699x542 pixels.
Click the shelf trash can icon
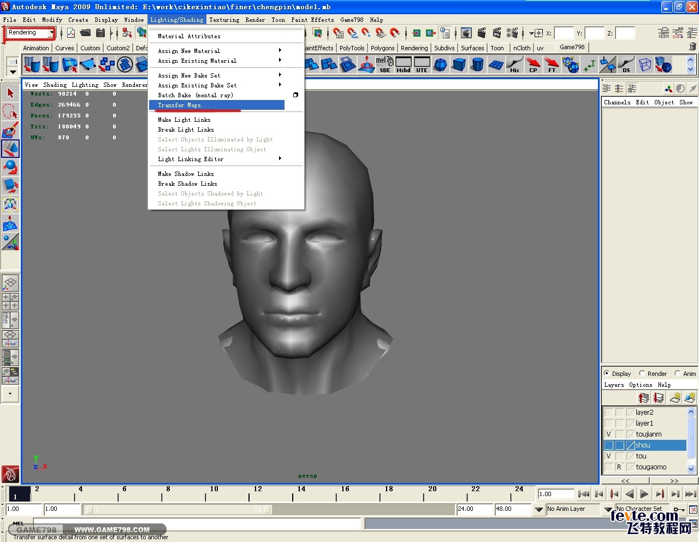tap(692, 47)
